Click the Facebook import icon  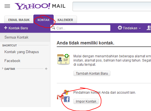click(67, 99)
